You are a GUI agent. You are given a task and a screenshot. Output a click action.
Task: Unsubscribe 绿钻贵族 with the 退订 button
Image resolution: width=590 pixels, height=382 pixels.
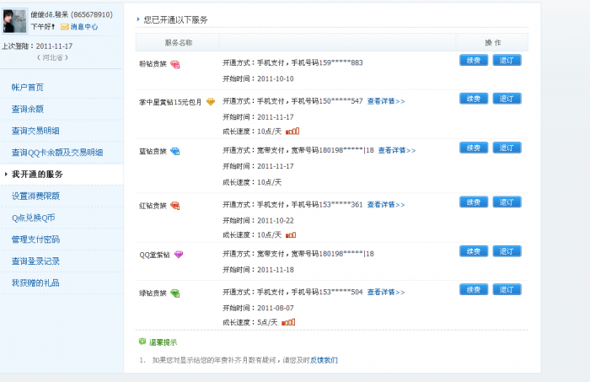(507, 290)
